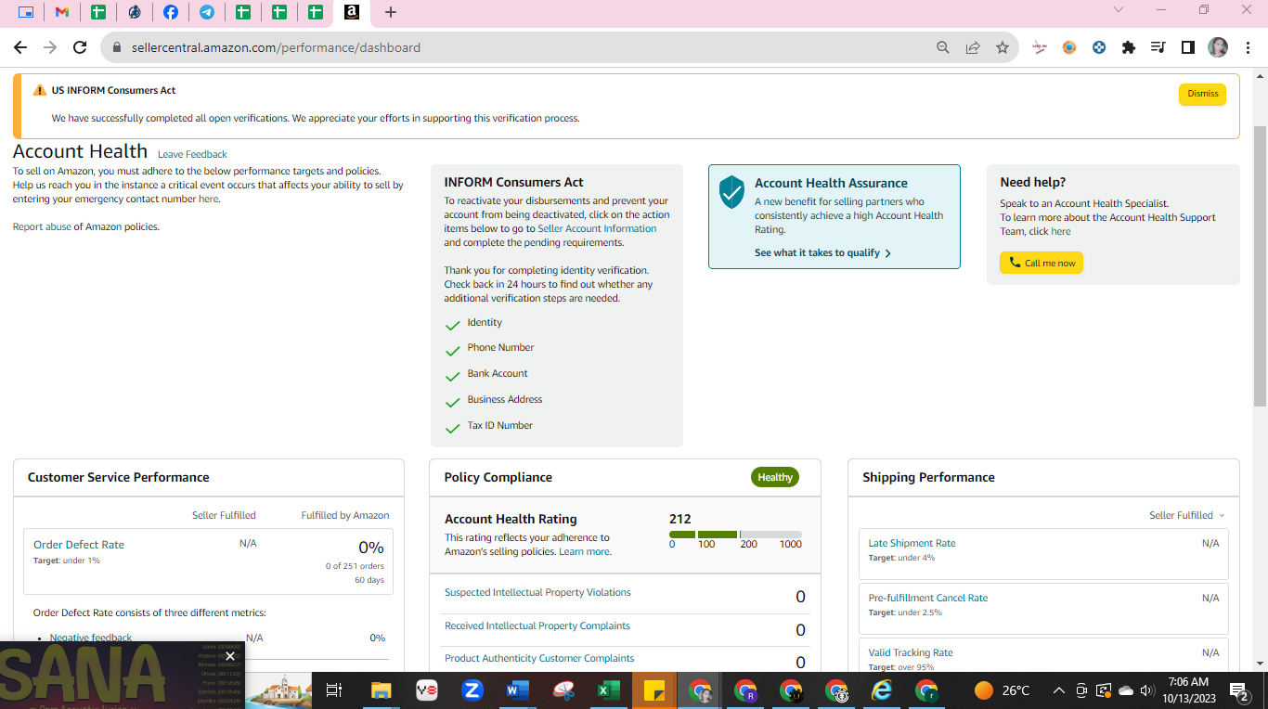
Task: Click the warning icon in the INFORM banner
Action: (x=39, y=91)
